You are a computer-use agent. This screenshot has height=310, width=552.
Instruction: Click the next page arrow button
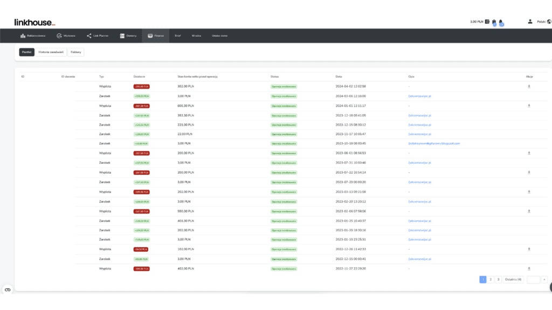[544, 279]
